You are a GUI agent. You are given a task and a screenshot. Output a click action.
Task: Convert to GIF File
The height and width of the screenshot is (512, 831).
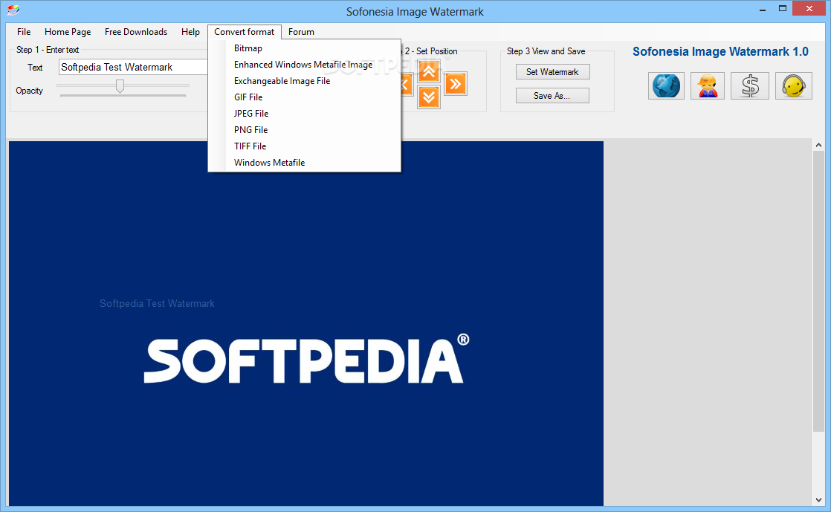click(305, 97)
